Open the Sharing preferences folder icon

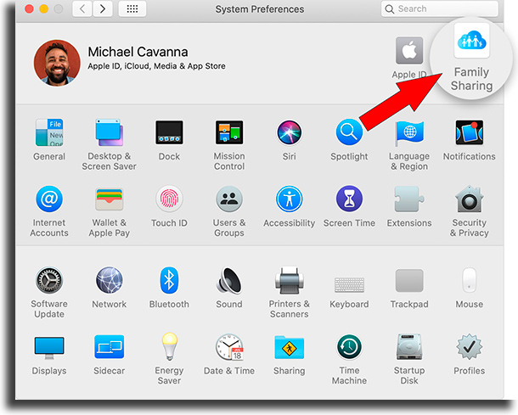coord(289,346)
